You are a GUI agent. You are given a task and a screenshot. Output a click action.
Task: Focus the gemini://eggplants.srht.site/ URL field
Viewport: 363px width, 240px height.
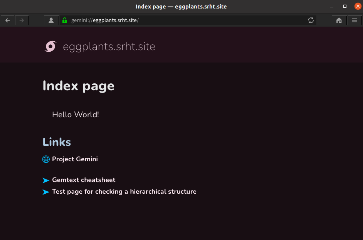pos(188,20)
